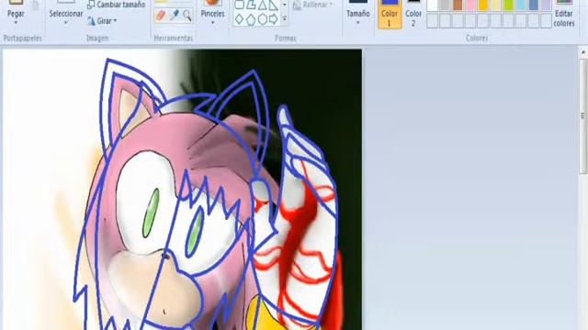Pick the pentagon shape
Viewport: 588px width, 330px height.
pyautogui.click(x=251, y=18)
